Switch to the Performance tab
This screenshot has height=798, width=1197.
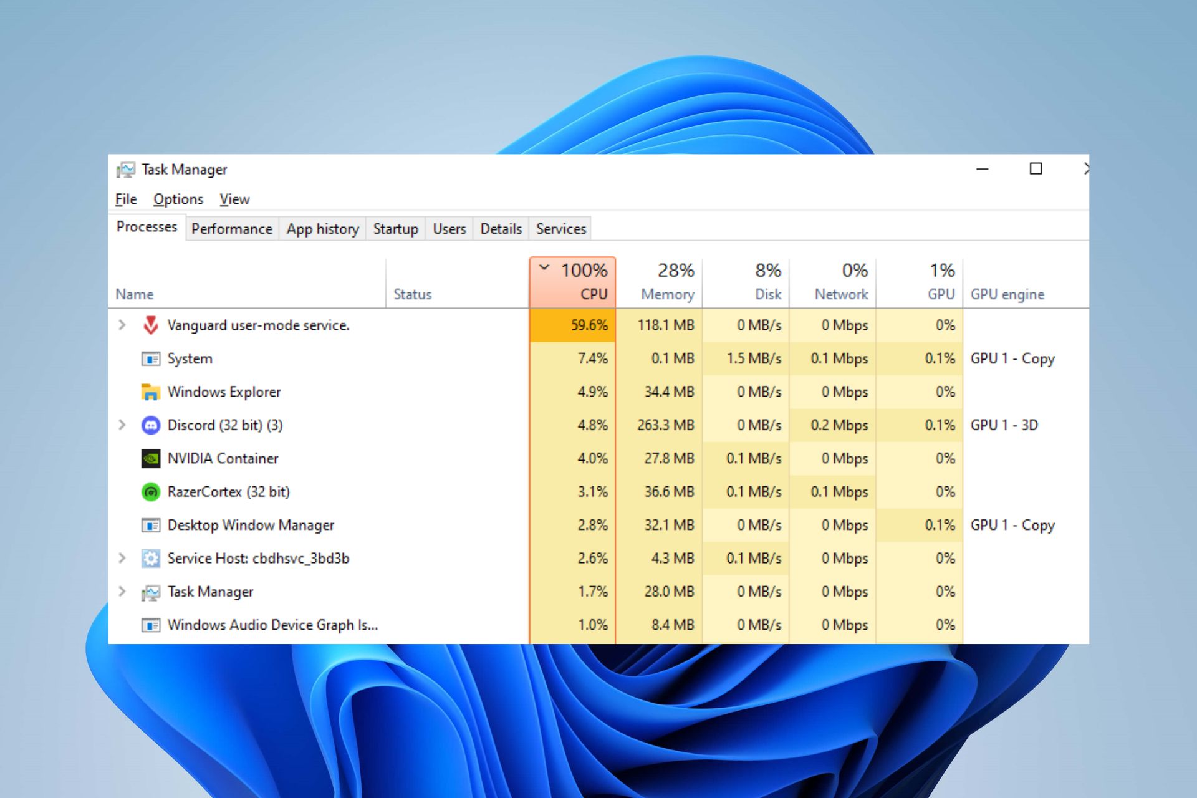(230, 229)
